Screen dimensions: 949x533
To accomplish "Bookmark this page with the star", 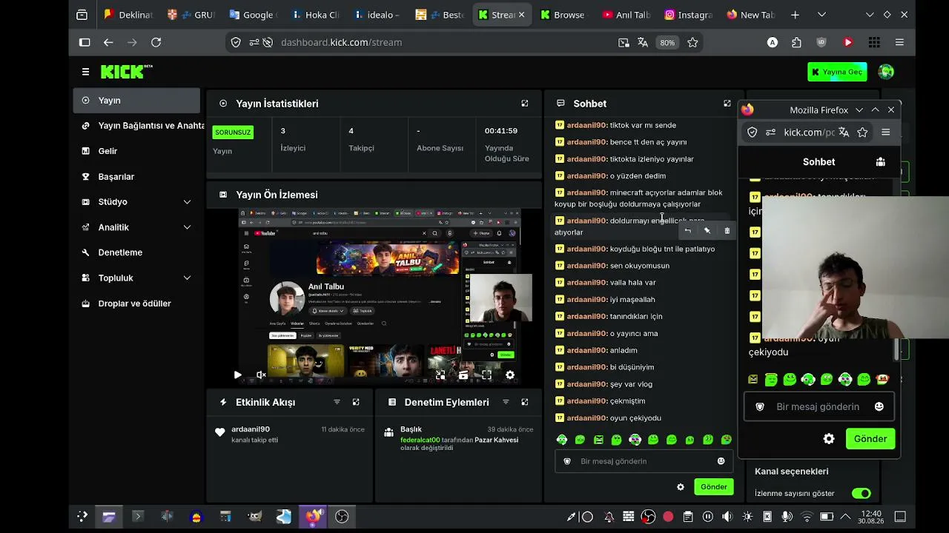I will (x=692, y=43).
